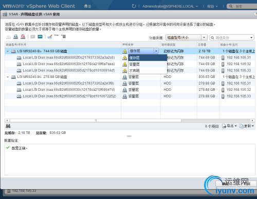Sort by the 驱动器类型 column header

(179, 45)
